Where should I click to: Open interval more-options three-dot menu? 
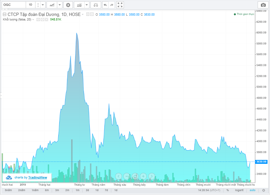(38, 5)
